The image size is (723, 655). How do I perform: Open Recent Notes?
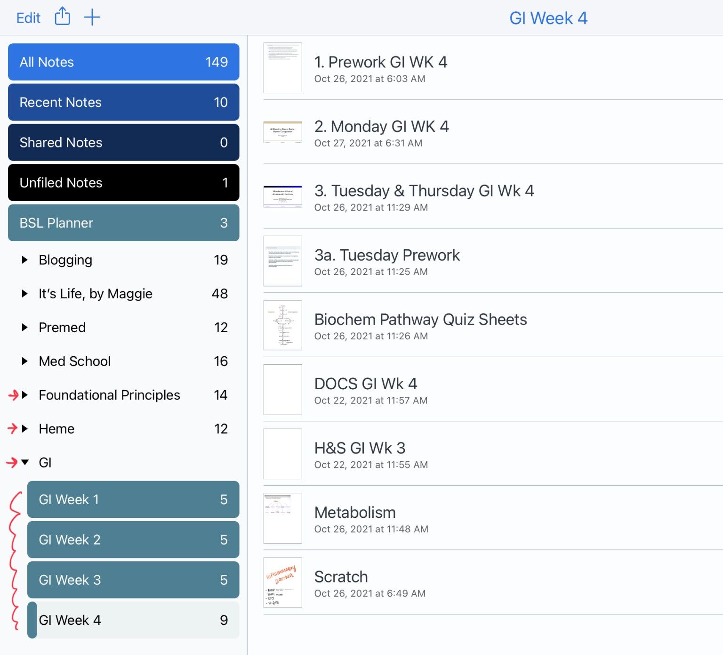[x=123, y=102]
